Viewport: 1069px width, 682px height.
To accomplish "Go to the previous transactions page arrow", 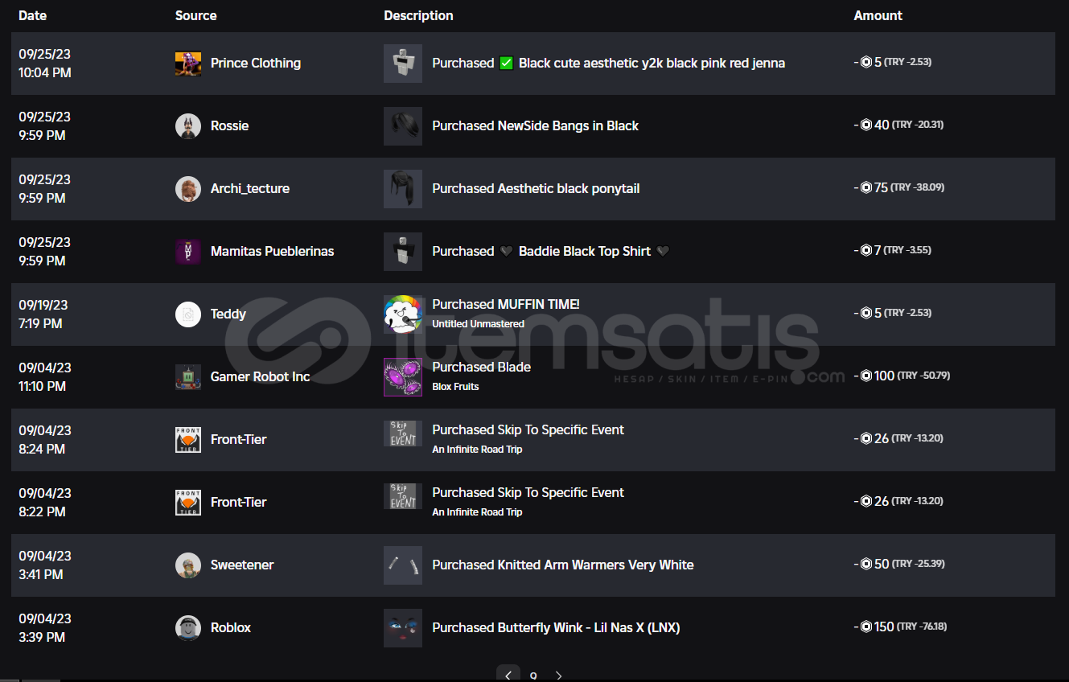I will click(x=508, y=676).
